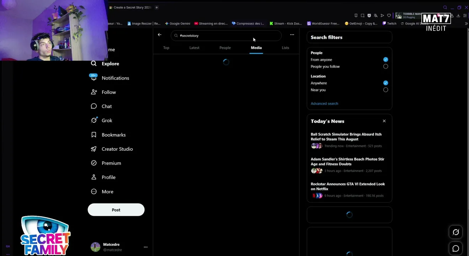Open the browser tab search magnifier

click(445, 7)
